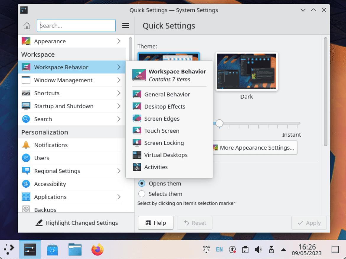Open the clipboard icon in the system tray
Image resolution: width=346 pixels, height=259 pixels.
(245, 249)
